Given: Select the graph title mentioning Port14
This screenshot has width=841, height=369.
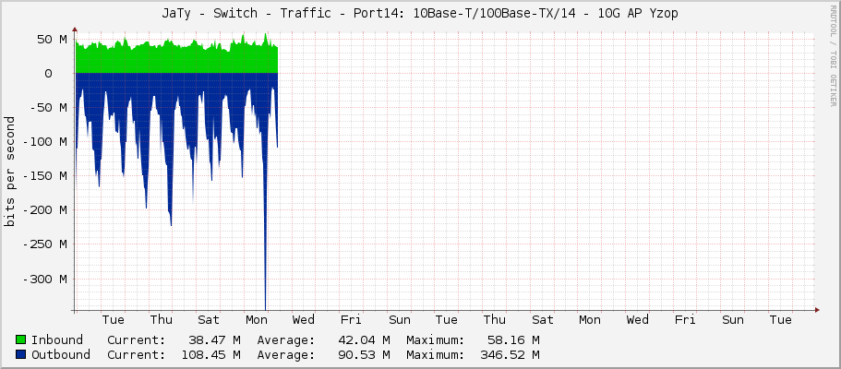Looking at the screenshot, I should 420,14.
